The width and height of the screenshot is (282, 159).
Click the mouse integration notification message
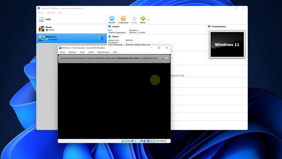[108, 58]
